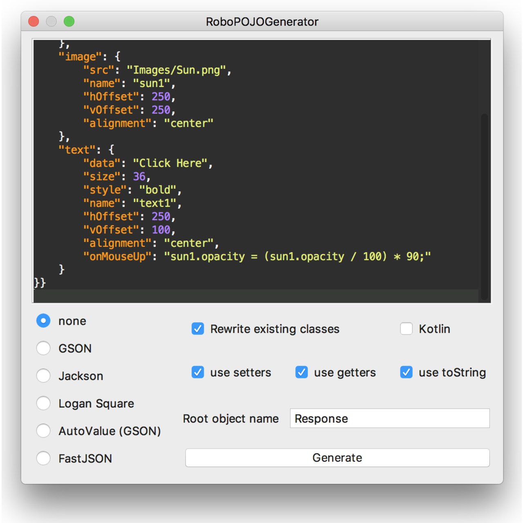Close the RoboPOJOGenerator window
Viewport: 523px width, 523px height.
coord(34,21)
